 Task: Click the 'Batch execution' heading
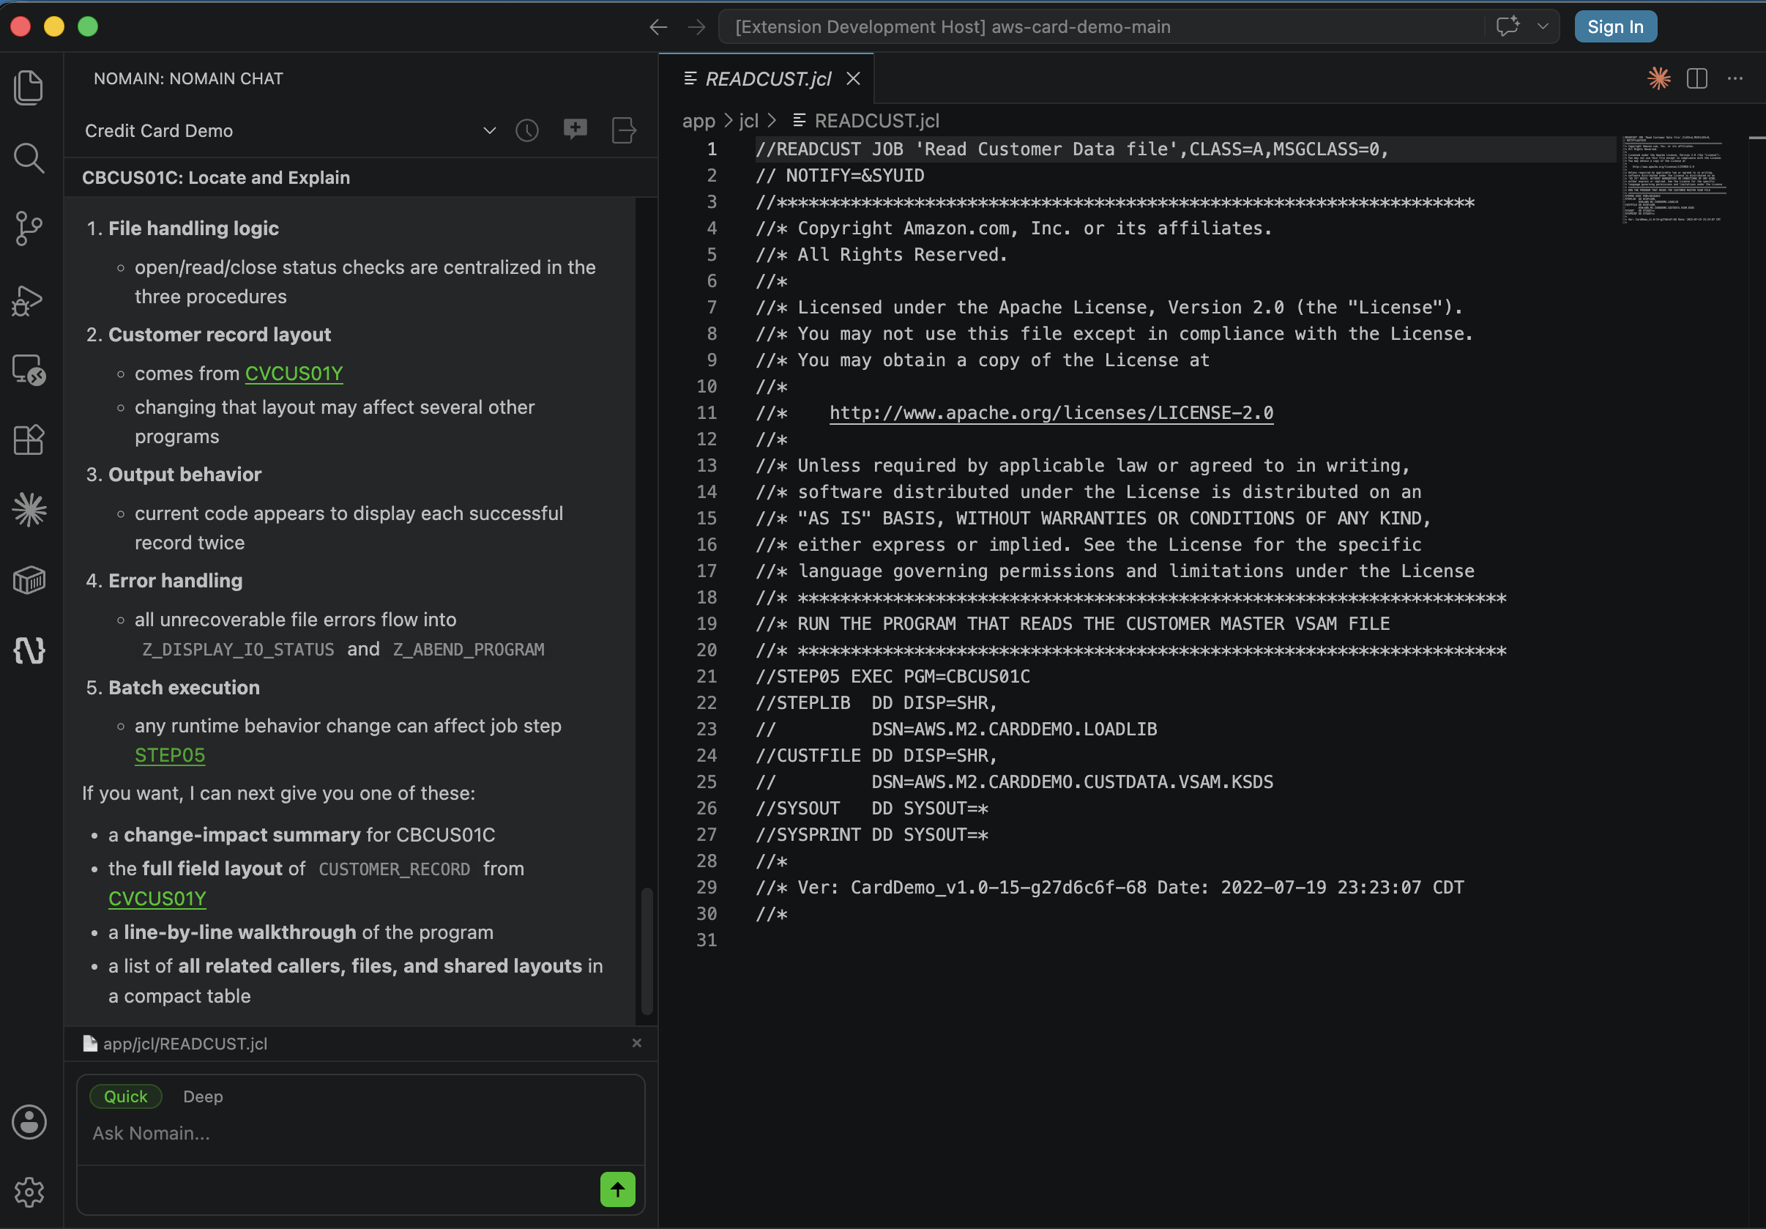tap(184, 687)
